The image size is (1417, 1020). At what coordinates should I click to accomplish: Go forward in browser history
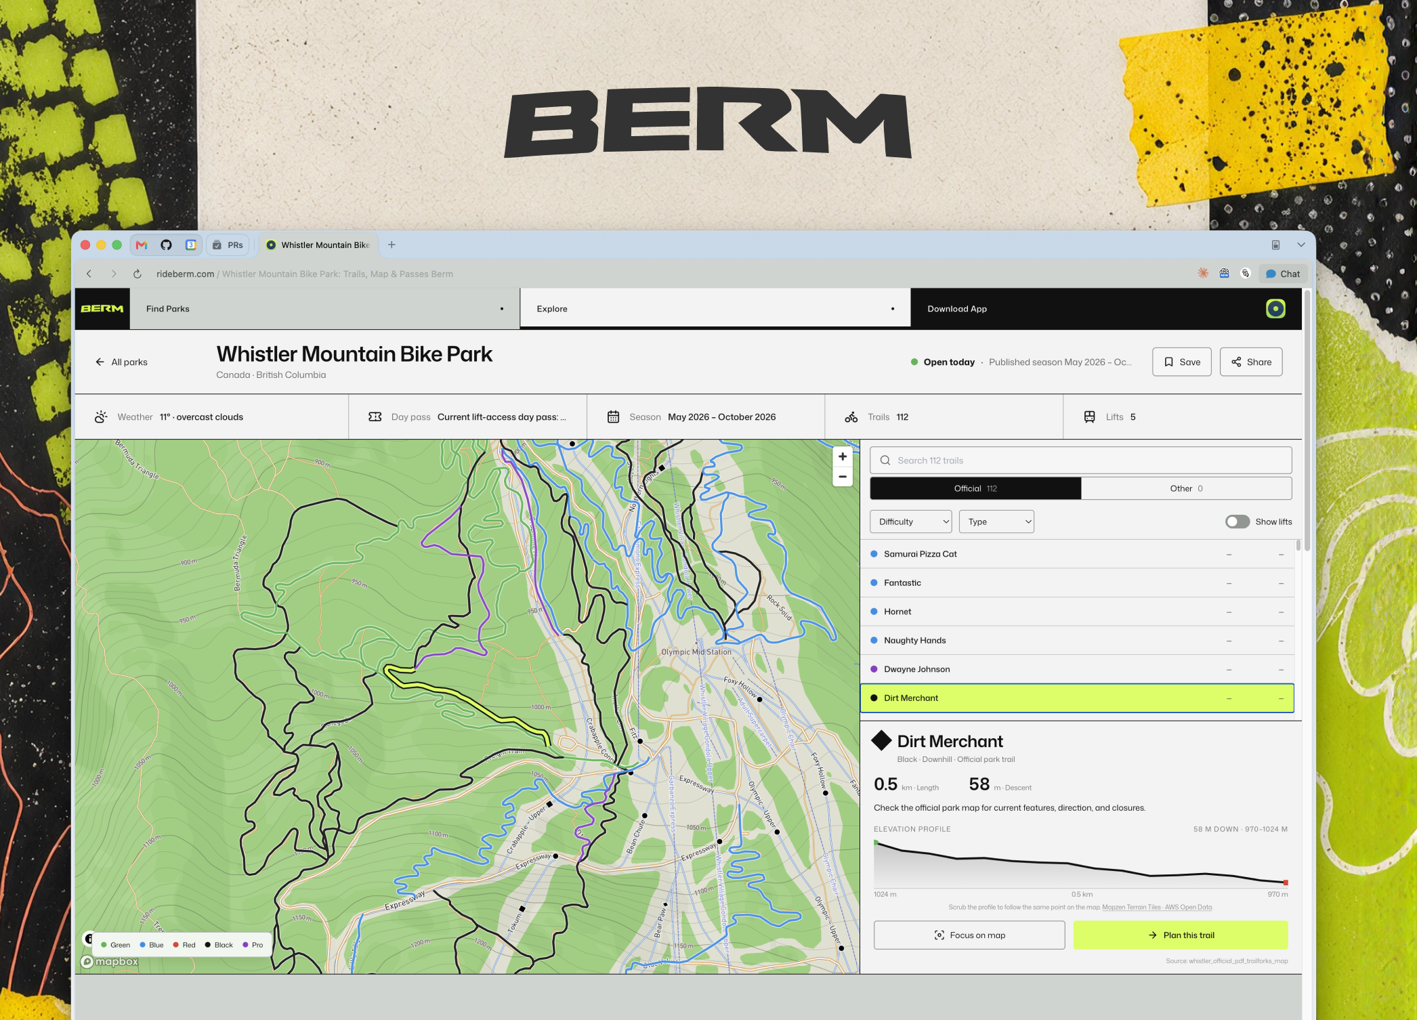click(x=113, y=274)
